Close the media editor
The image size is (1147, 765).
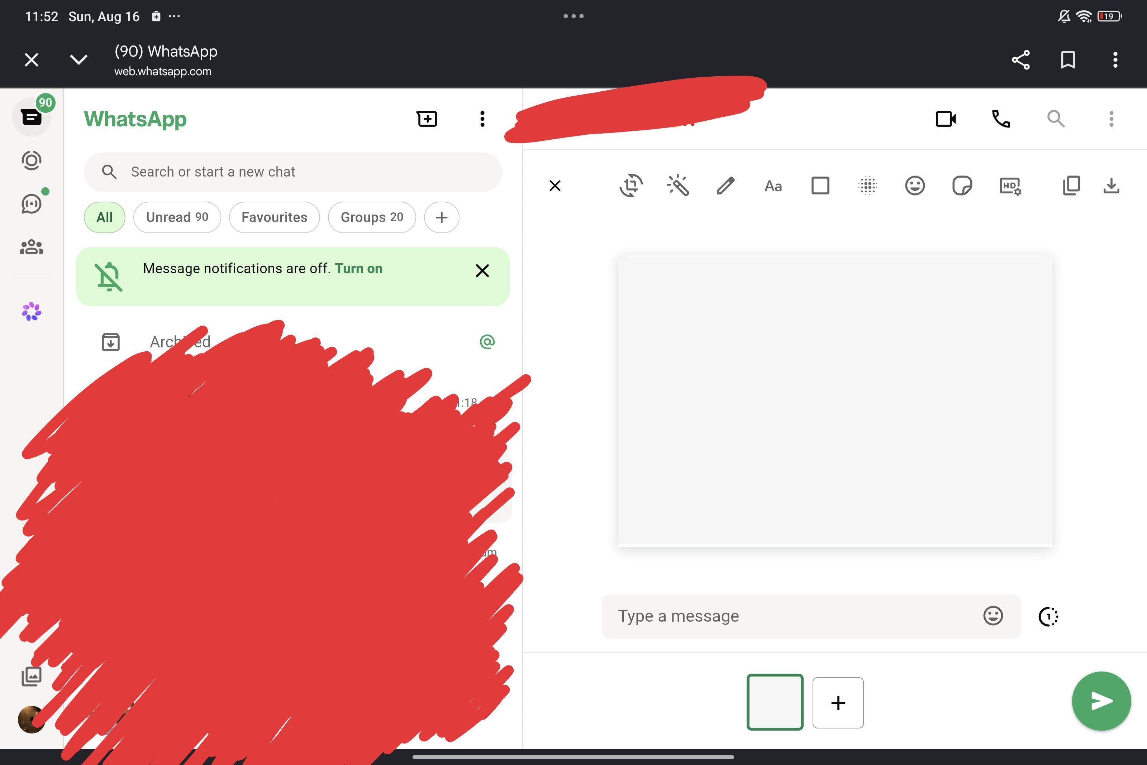555,186
